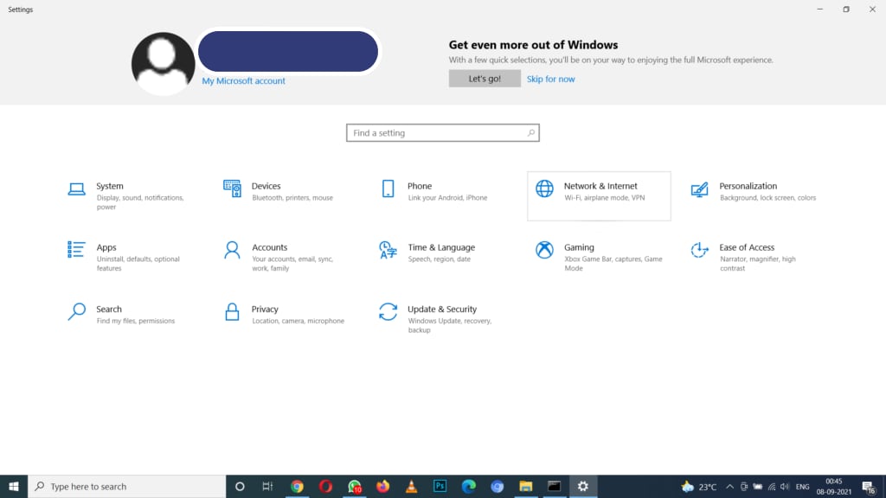Image resolution: width=886 pixels, height=498 pixels.
Task: Click the Let's go! button
Action: pos(485,78)
